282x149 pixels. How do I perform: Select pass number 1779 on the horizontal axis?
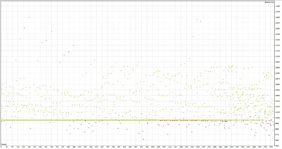(271, 147)
